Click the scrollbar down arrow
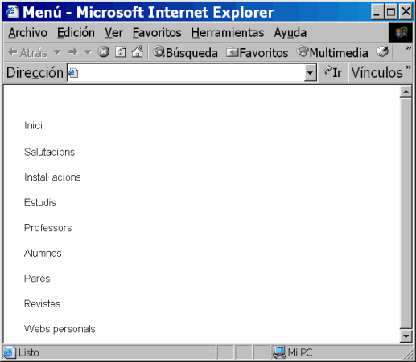 coord(406,336)
